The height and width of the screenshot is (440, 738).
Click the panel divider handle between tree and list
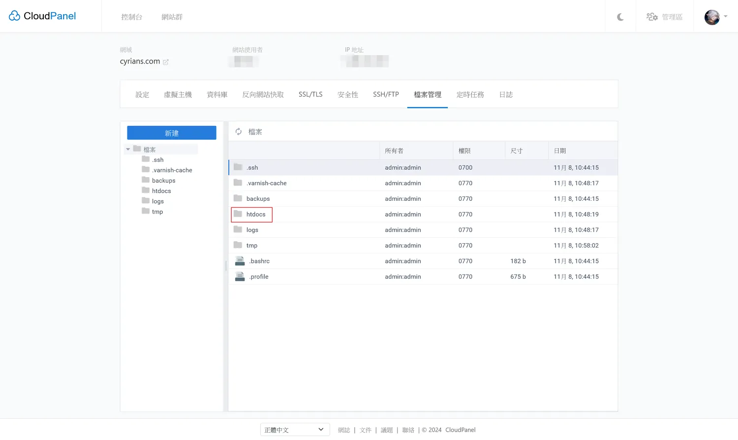pyautogui.click(x=226, y=266)
